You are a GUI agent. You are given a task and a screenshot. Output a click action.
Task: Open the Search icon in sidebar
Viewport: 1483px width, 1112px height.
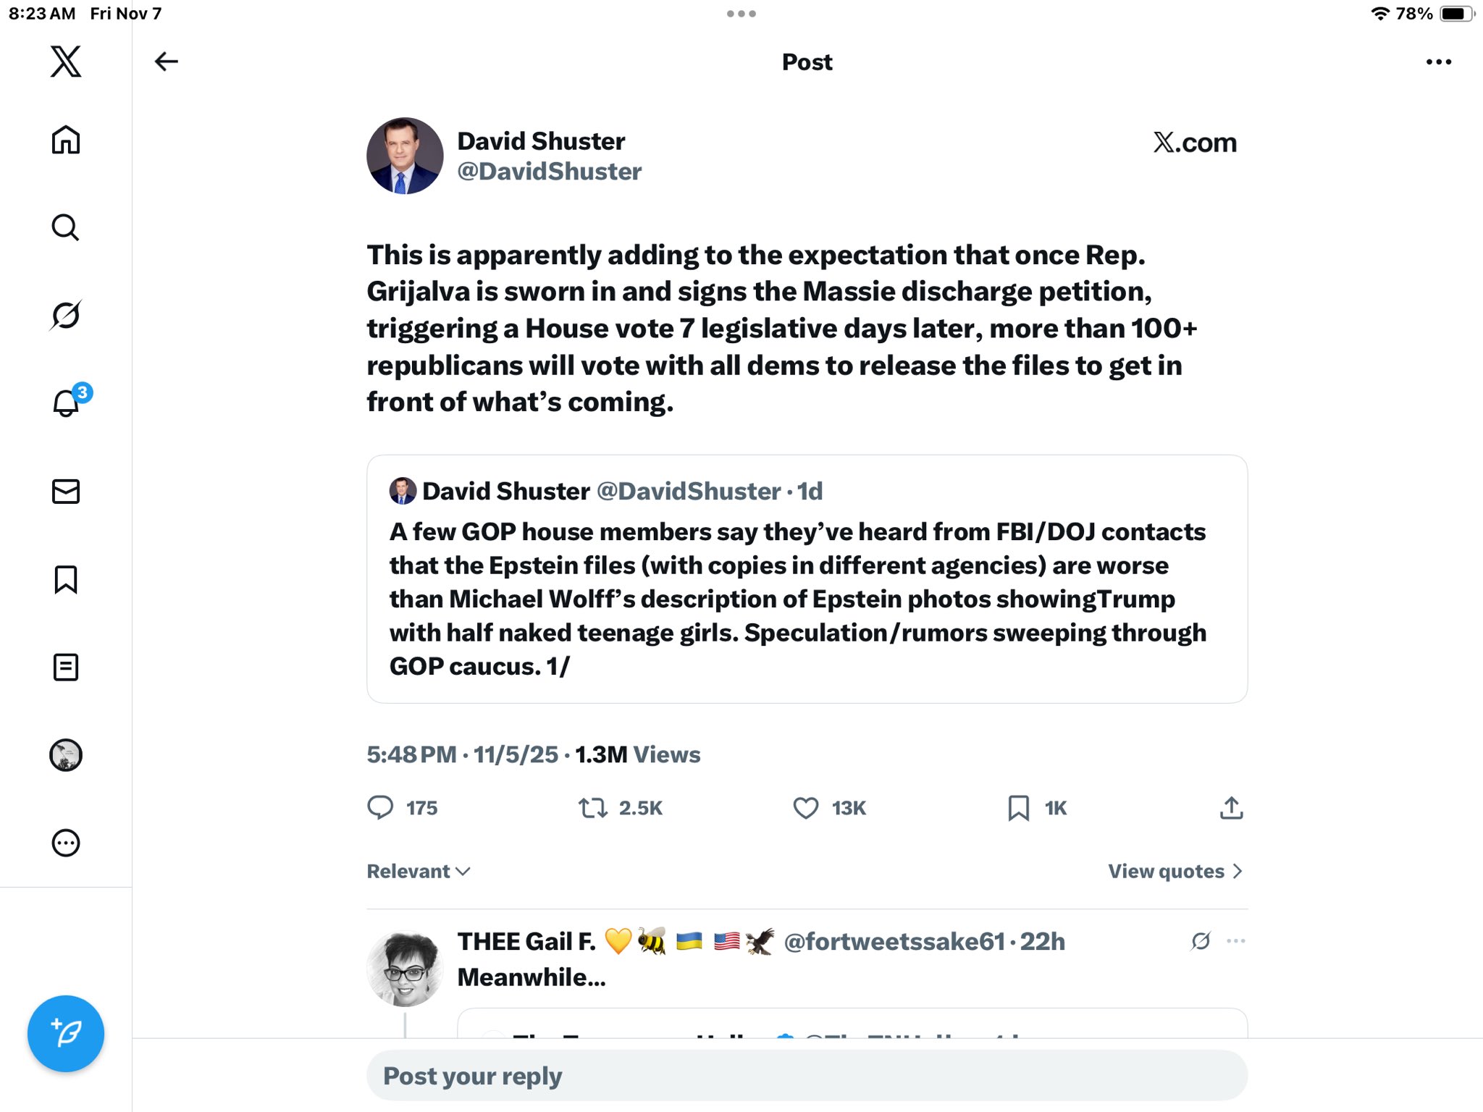pyautogui.click(x=66, y=227)
